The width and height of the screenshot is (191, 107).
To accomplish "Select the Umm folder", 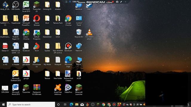I will (x=58, y=33).
